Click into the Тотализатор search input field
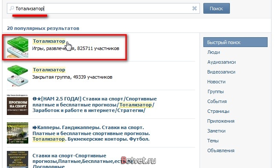Image resolution: width=277 pixels, height=168 pixels. (103, 8)
